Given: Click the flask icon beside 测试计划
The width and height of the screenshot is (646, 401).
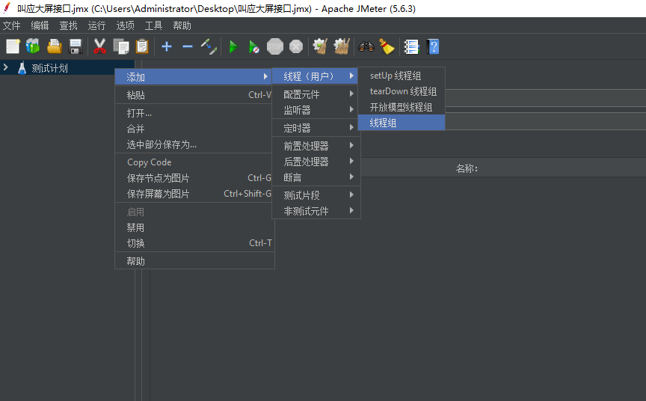Looking at the screenshot, I should (x=22, y=68).
